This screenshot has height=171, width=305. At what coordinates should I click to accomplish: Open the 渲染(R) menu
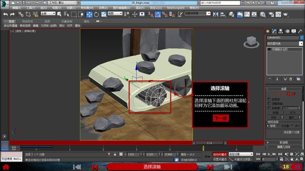tap(140, 8)
